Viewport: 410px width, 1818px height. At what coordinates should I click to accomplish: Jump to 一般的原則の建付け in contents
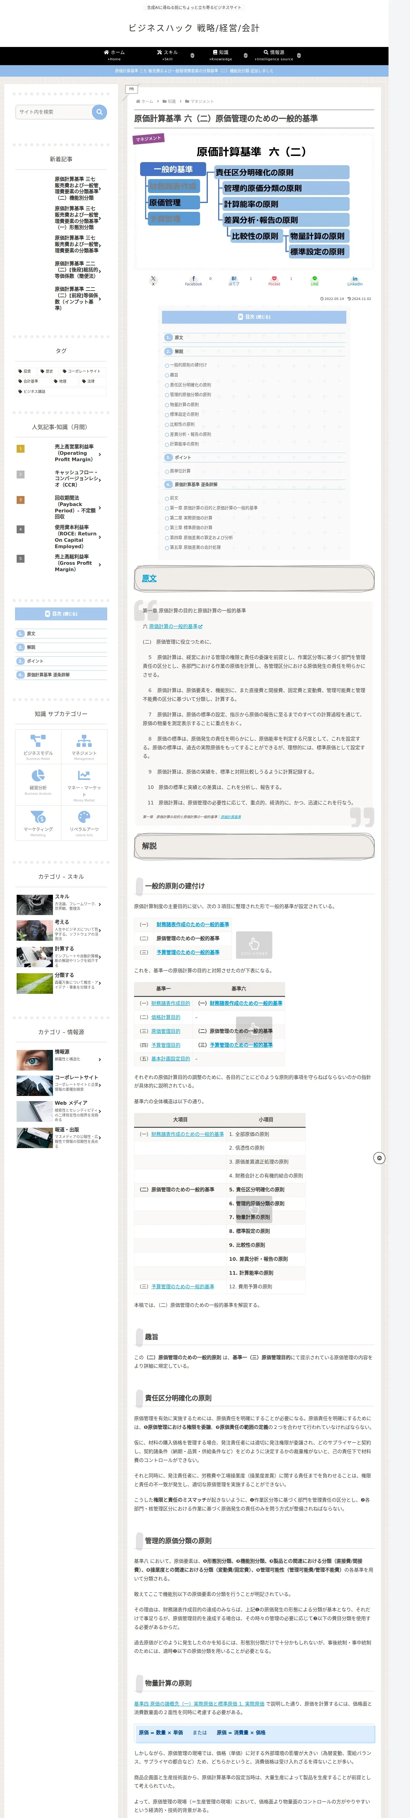(188, 365)
